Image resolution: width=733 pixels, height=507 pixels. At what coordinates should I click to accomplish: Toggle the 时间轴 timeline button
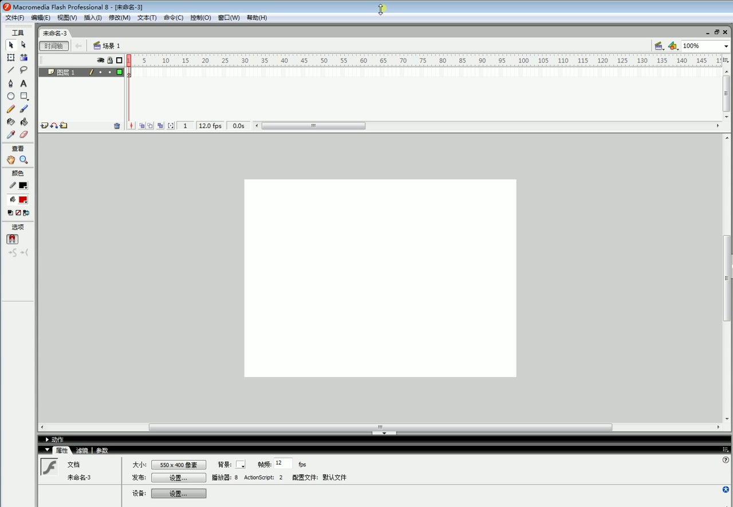coord(54,46)
